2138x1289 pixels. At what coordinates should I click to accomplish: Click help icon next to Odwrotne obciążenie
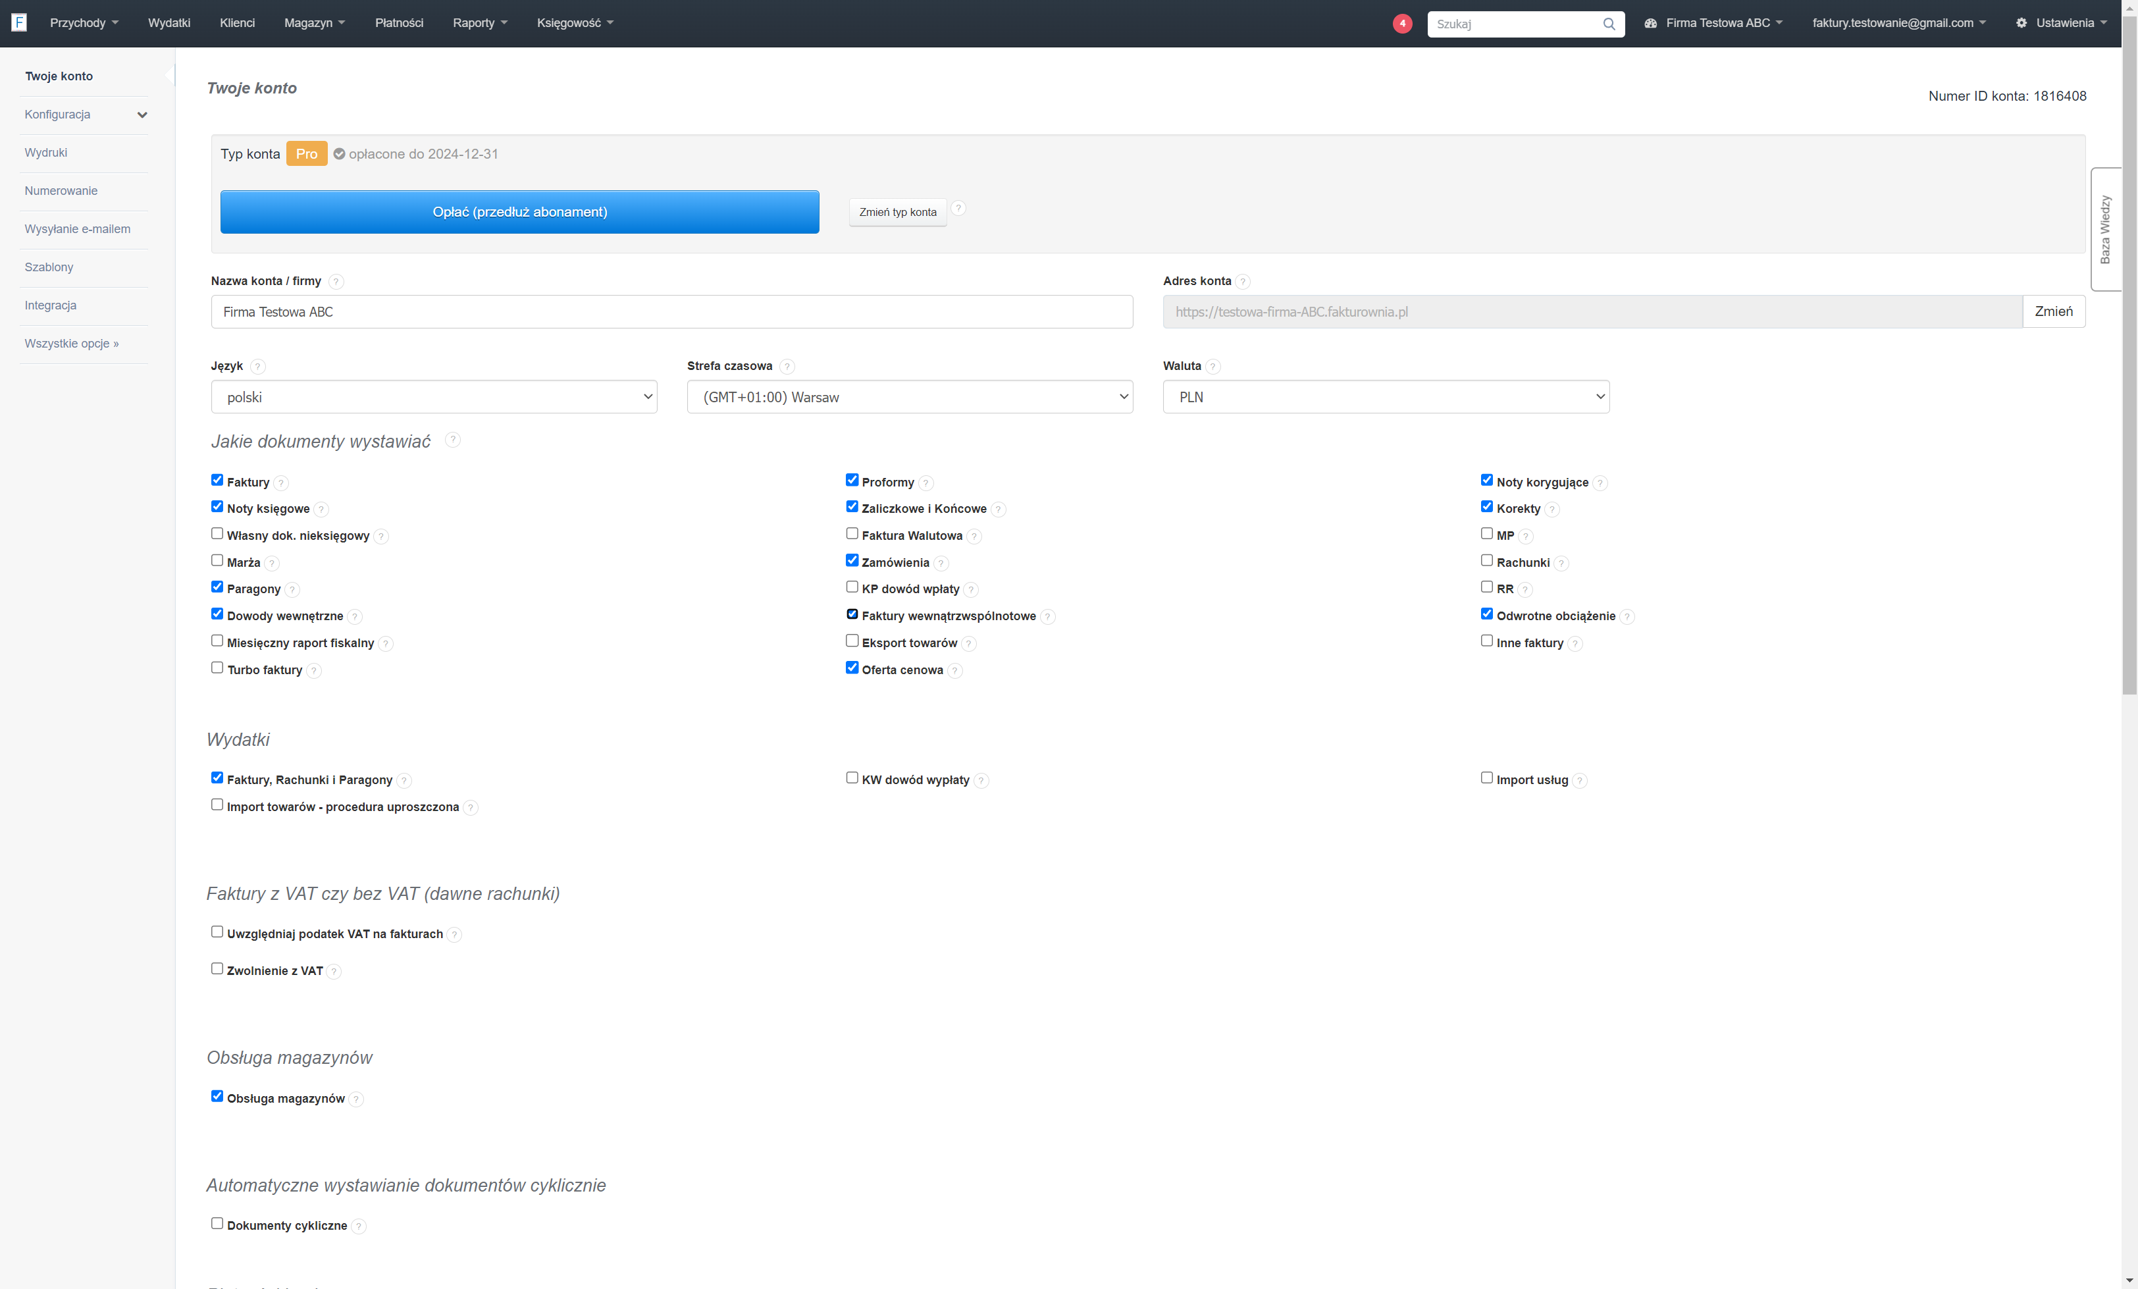click(1627, 616)
